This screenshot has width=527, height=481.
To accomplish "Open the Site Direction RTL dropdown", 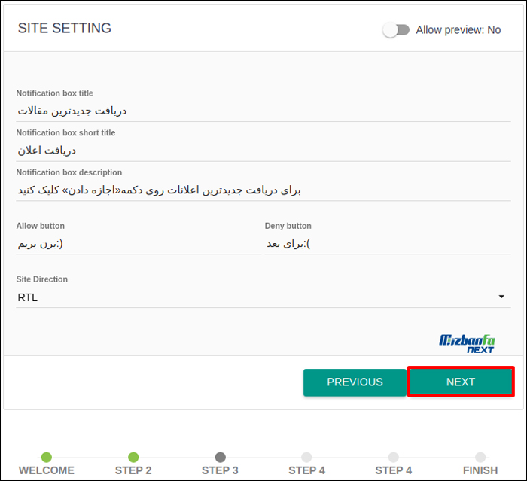I will click(x=263, y=297).
